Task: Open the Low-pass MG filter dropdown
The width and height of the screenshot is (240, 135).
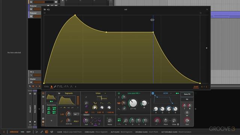Action: 134,93
